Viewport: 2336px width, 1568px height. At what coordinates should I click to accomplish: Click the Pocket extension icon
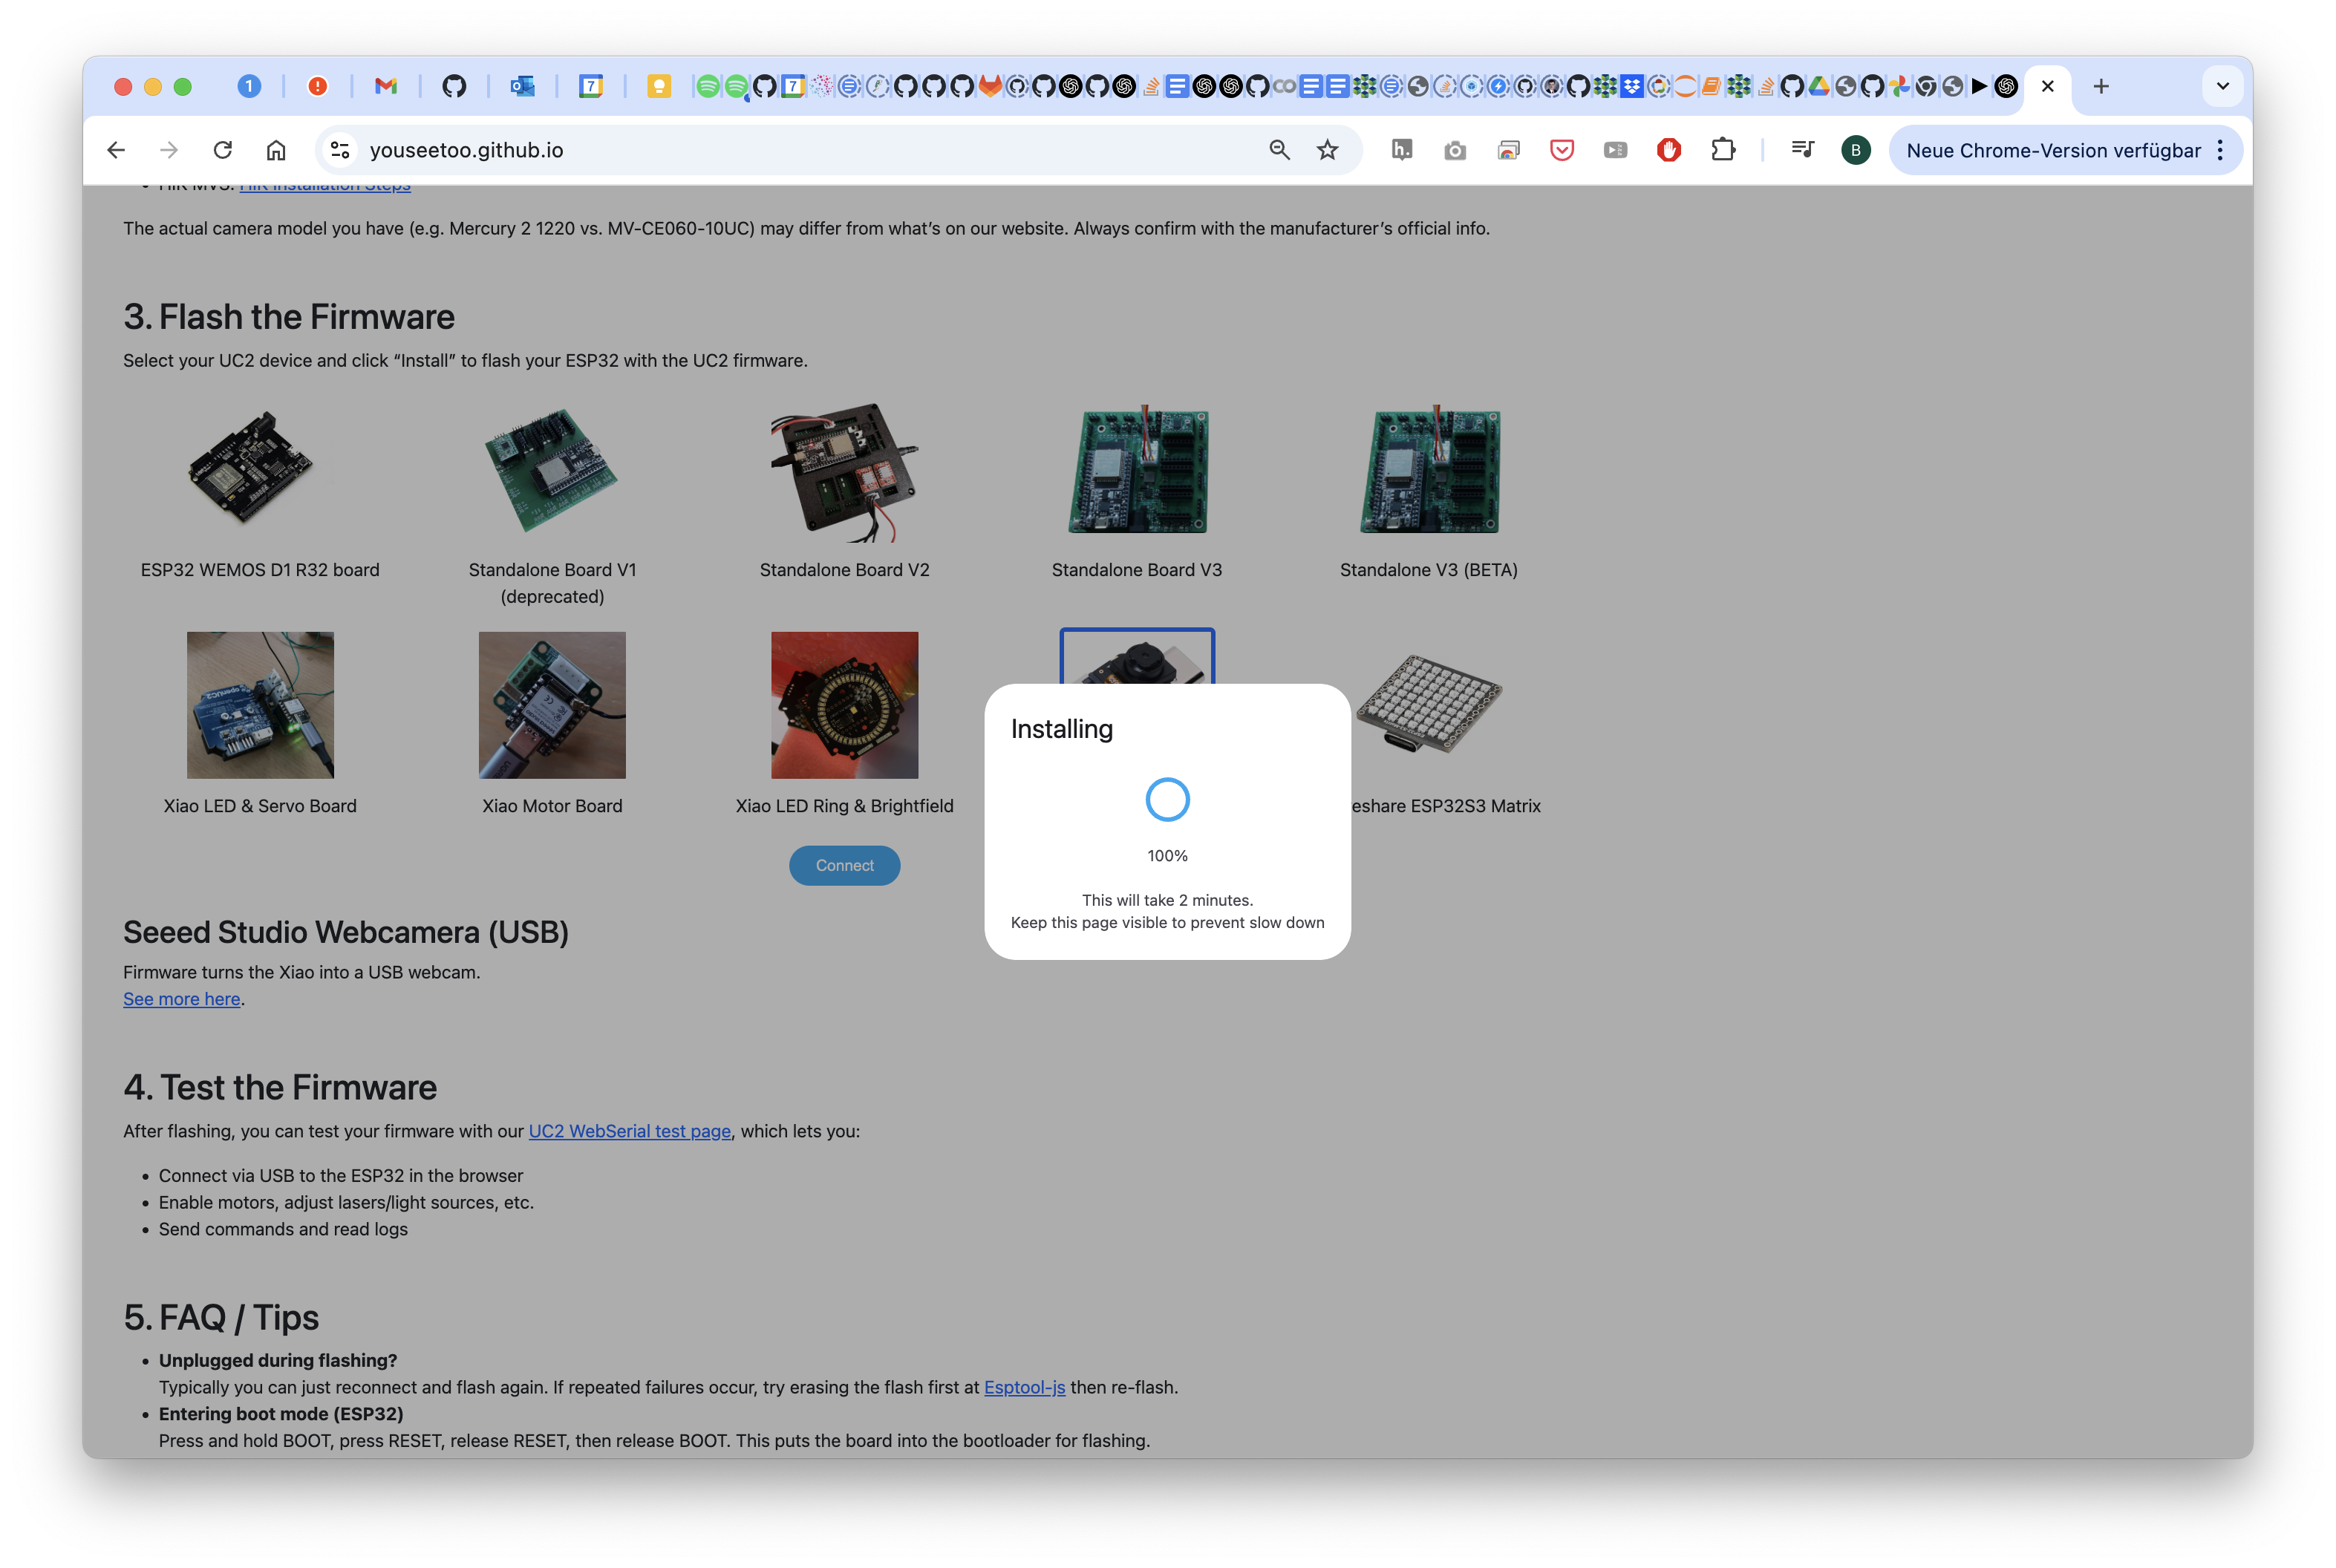click(1561, 150)
